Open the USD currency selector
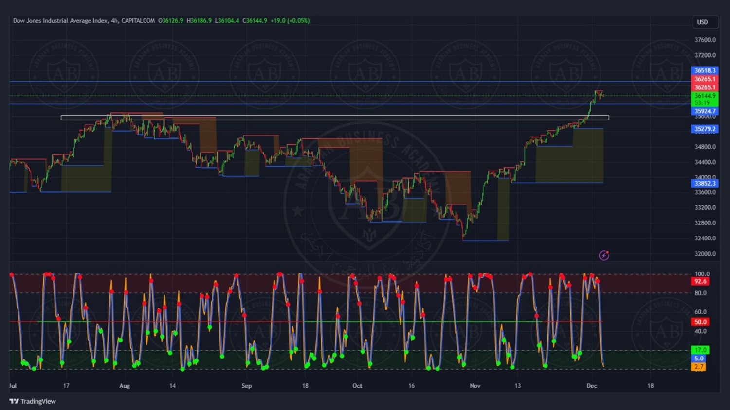Image resolution: width=730 pixels, height=410 pixels. coord(705,22)
